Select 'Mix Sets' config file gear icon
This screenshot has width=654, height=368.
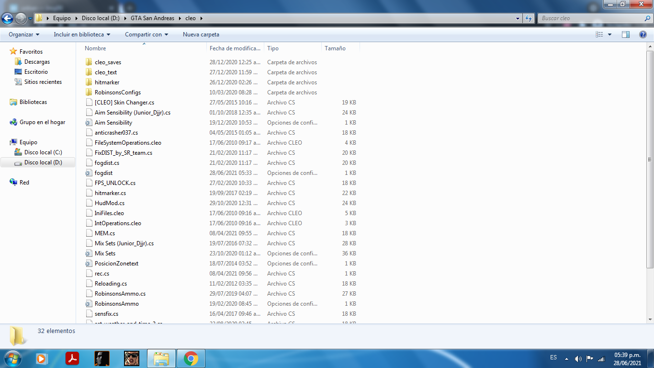89,253
